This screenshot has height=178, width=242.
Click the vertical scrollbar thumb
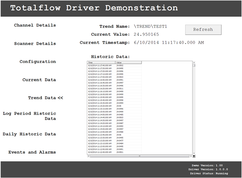[194, 65]
